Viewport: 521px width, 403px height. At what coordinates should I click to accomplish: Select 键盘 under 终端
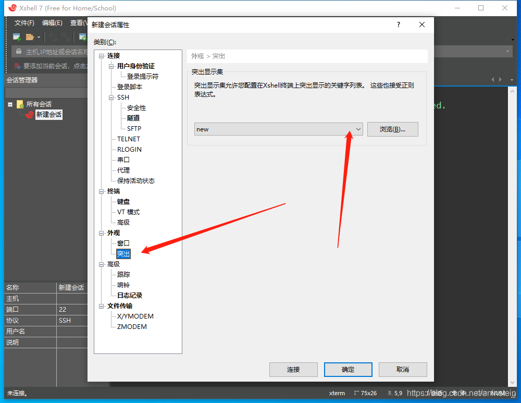point(123,201)
